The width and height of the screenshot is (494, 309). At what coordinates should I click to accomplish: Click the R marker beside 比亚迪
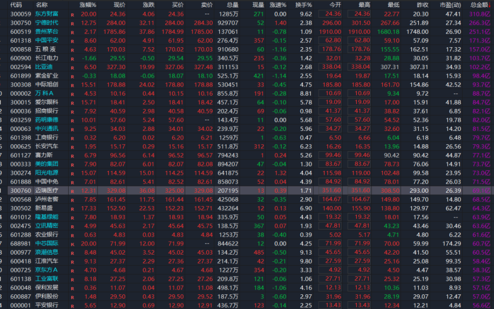pos(72,67)
